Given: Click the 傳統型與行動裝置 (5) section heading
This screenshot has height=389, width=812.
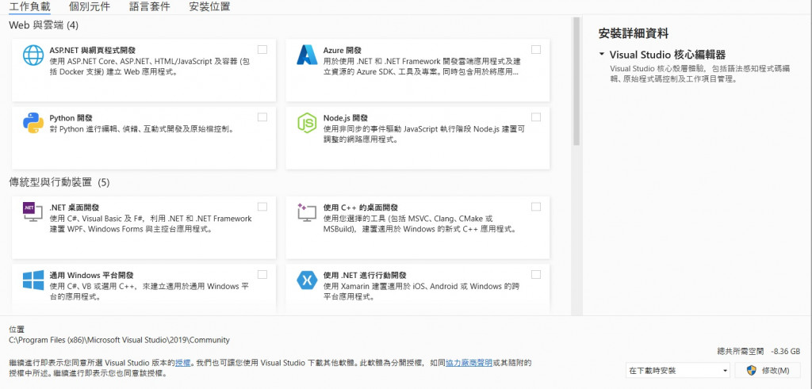Looking at the screenshot, I should [x=59, y=182].
